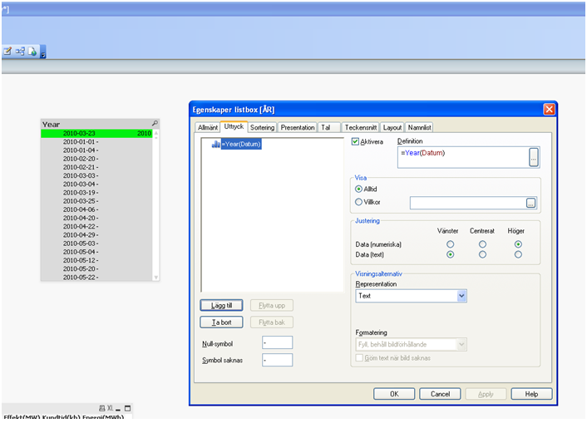Open the Villkor condition ellipsis button
Screen dimensions: 587x423
pos(531,203)
